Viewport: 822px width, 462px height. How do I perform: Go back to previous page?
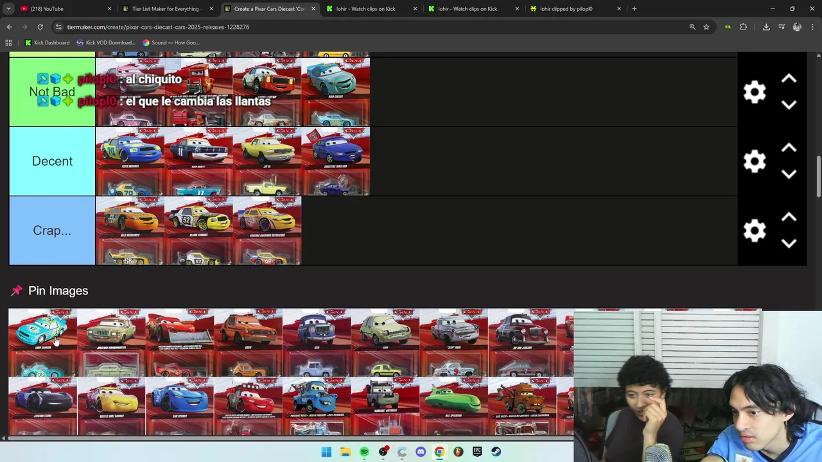pos(9,27)
